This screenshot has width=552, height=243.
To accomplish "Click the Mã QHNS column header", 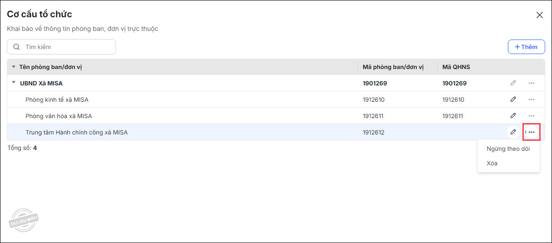I will [x=456, y=67].
